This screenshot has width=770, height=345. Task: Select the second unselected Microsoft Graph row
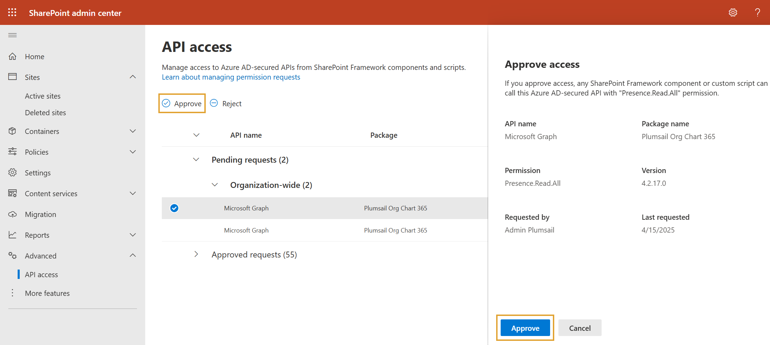pos(325,230)
